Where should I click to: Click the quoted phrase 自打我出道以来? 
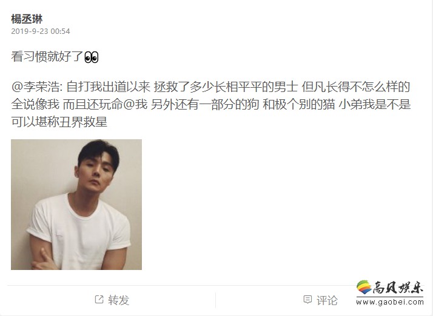109,87
